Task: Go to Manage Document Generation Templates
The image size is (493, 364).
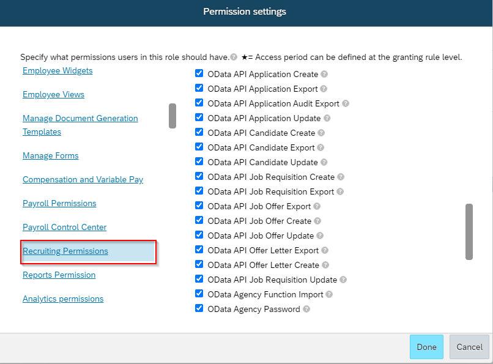Action: (x=80, y=125)
